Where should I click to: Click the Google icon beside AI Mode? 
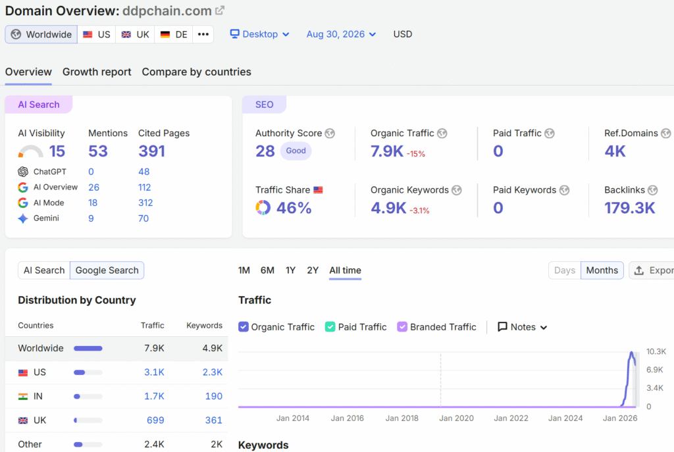(x=23, y=203)
